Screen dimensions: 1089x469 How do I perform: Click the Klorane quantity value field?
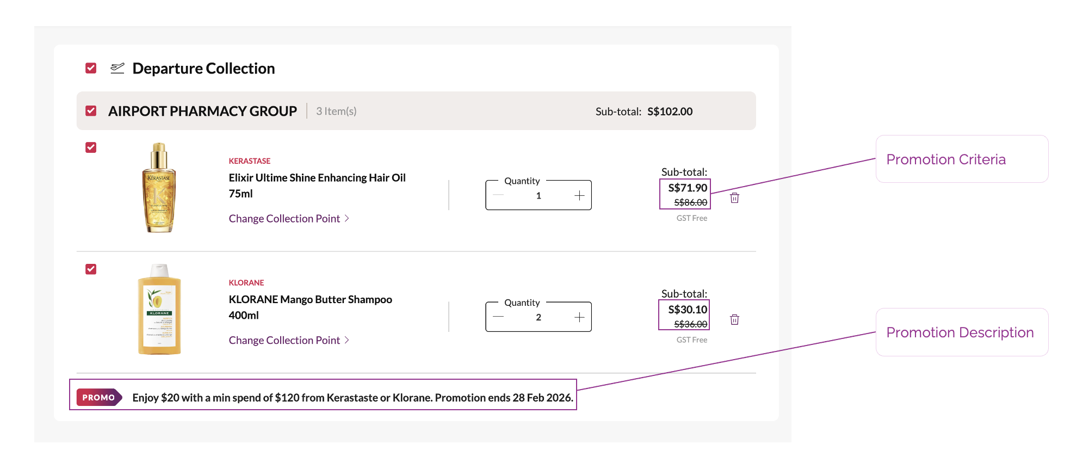point(538,318)
